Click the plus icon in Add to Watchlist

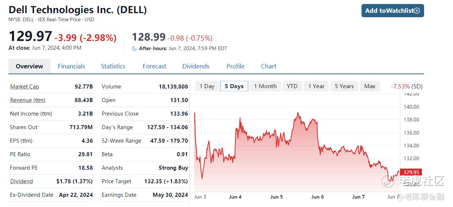[x=417, y=11]
